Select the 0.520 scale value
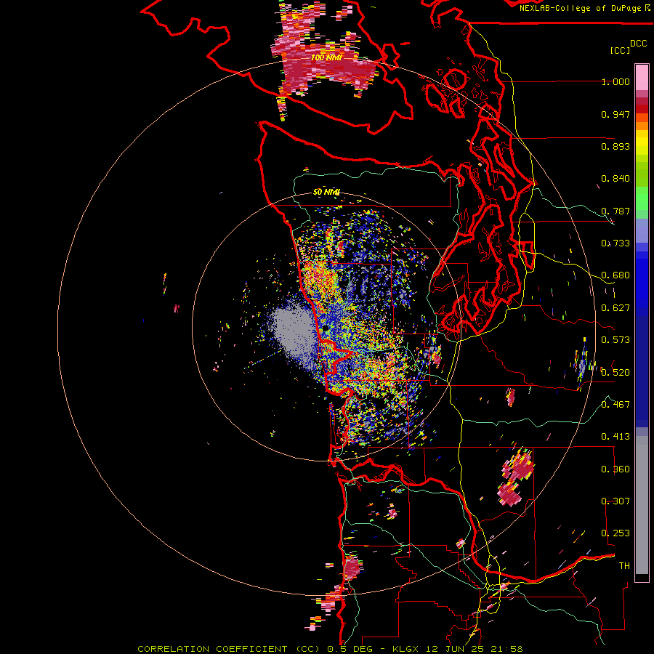The height and width of the screenshot is (654, 654). [x=615, y=373]
